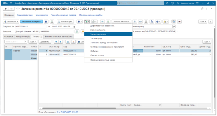
Task: Click the document number field
Action: pos(31,26)
